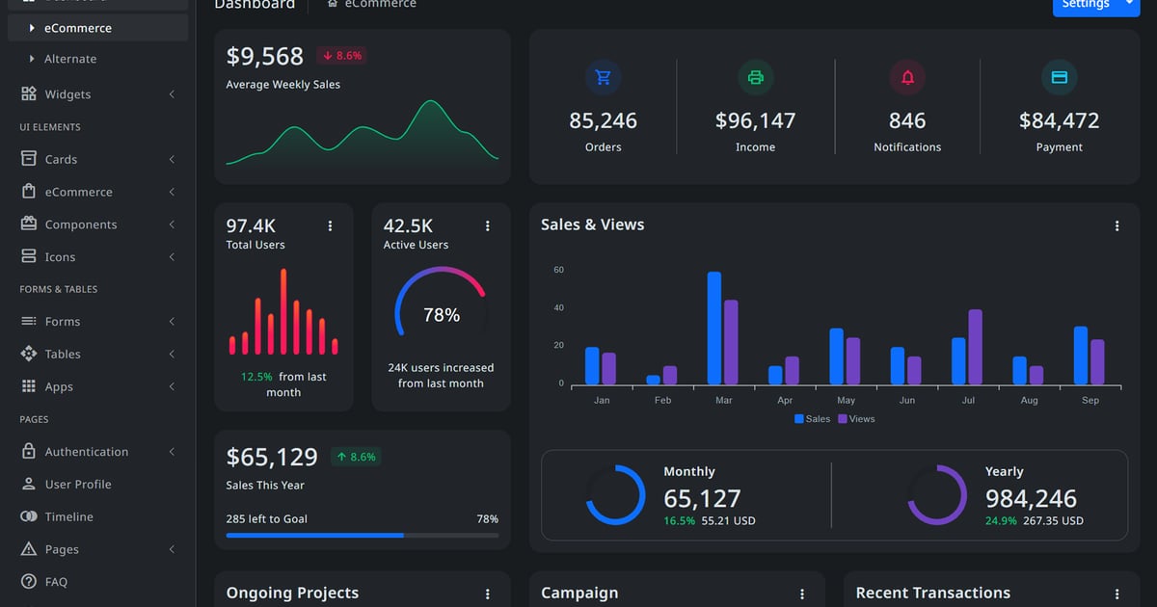Screen dimensions: 1157x607
Task: Click the 8.6% decrease badge
Action: coord(342,56)
